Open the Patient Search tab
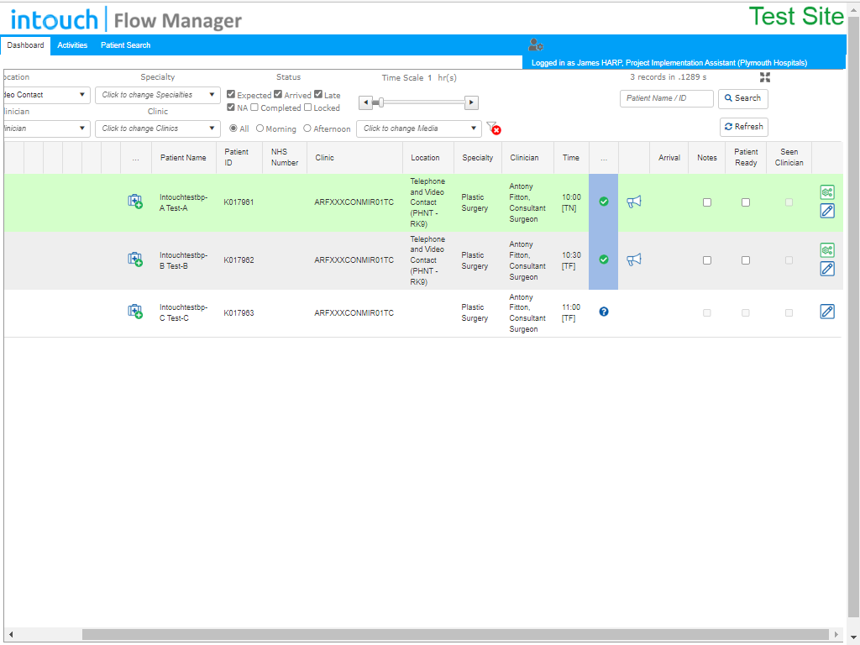 coord(126,45)
